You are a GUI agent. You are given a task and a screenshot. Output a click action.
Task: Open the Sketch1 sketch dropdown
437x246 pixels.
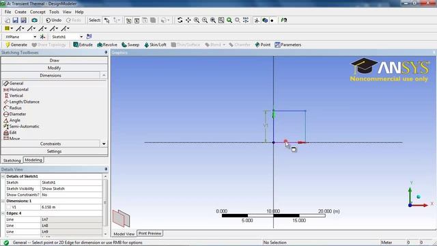click(81, 37)
